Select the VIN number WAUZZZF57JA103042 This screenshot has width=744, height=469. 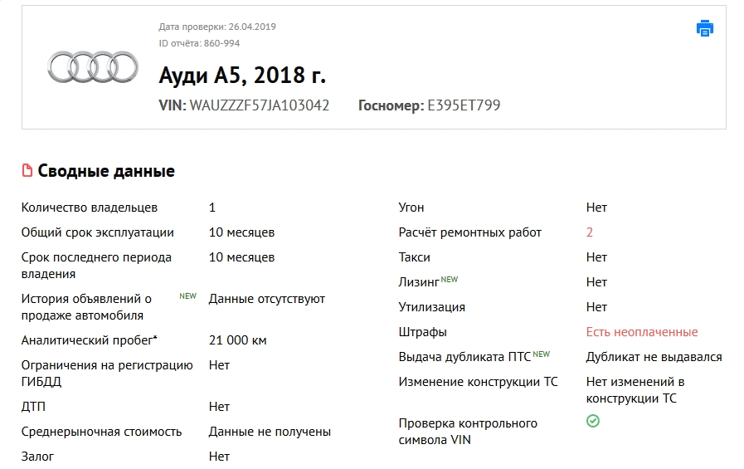pyautogui.click(x=260, y=105)
